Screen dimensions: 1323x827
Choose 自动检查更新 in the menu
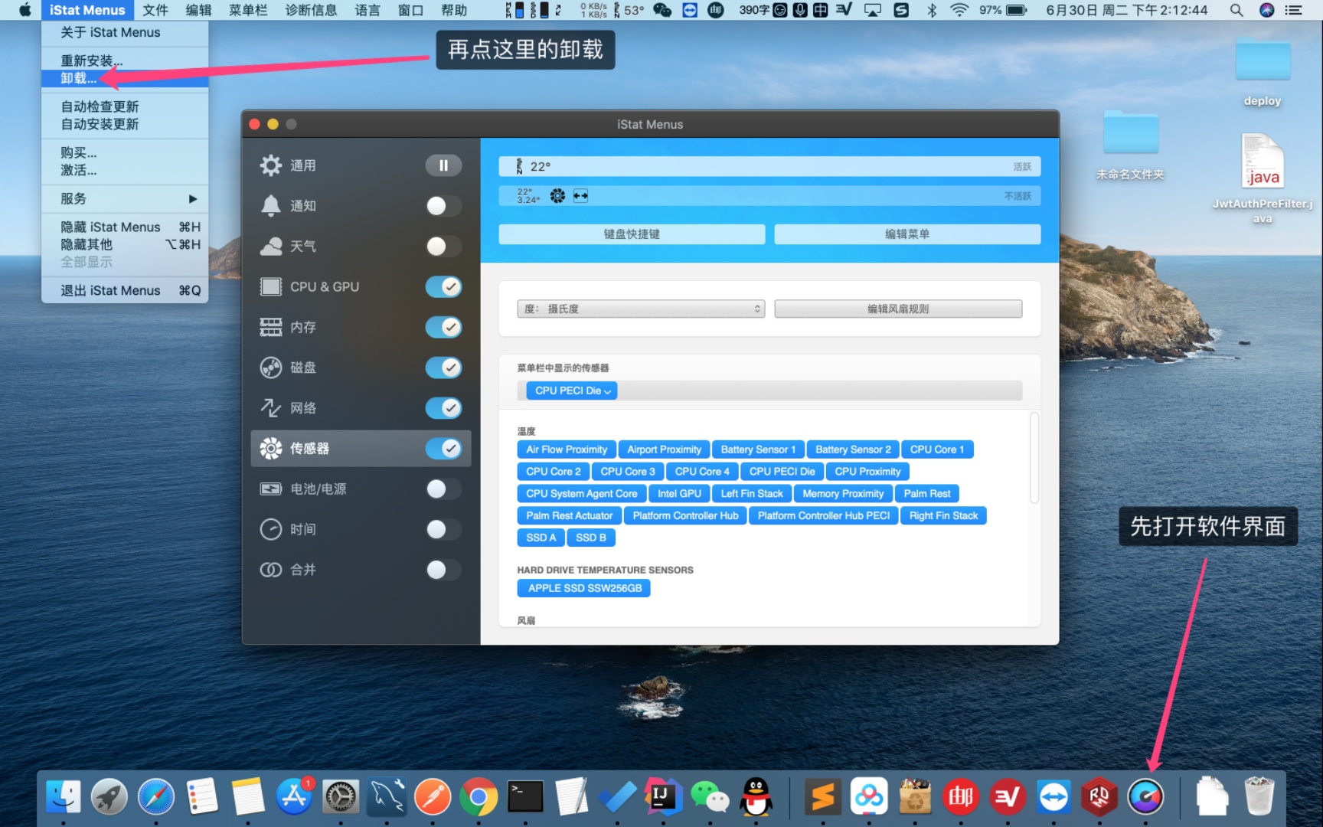click(x=125, y=106)
